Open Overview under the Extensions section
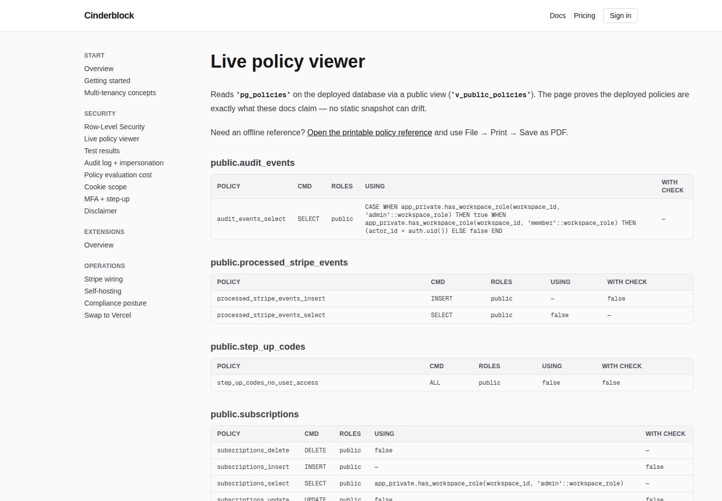Viewport: 722px width, 501px height. pos(99,245)
